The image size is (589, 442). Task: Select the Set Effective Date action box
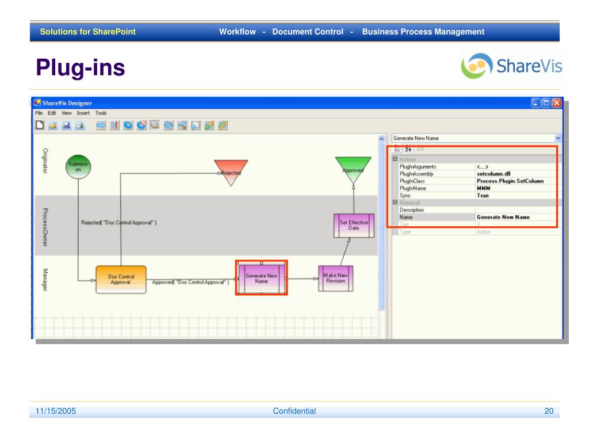click(x=354, y=225)
